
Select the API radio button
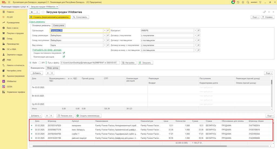tap(40, 63)
